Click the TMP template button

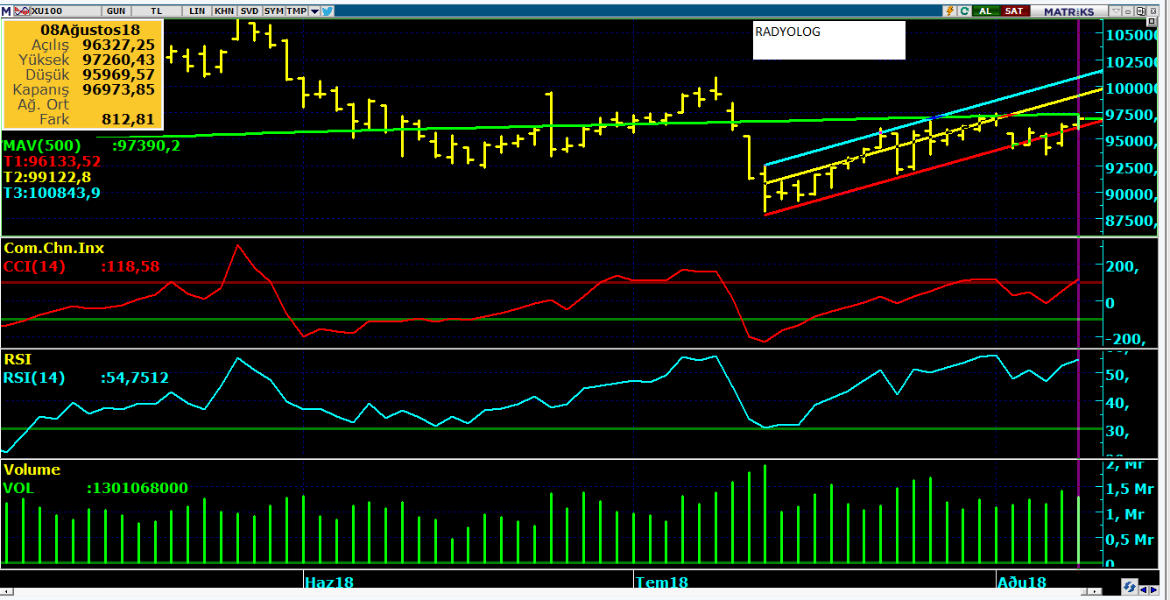tap(297, 11)
